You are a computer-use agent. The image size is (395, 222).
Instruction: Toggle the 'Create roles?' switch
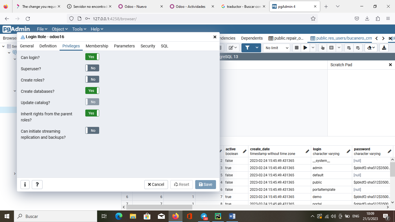[x=92, y=79]
